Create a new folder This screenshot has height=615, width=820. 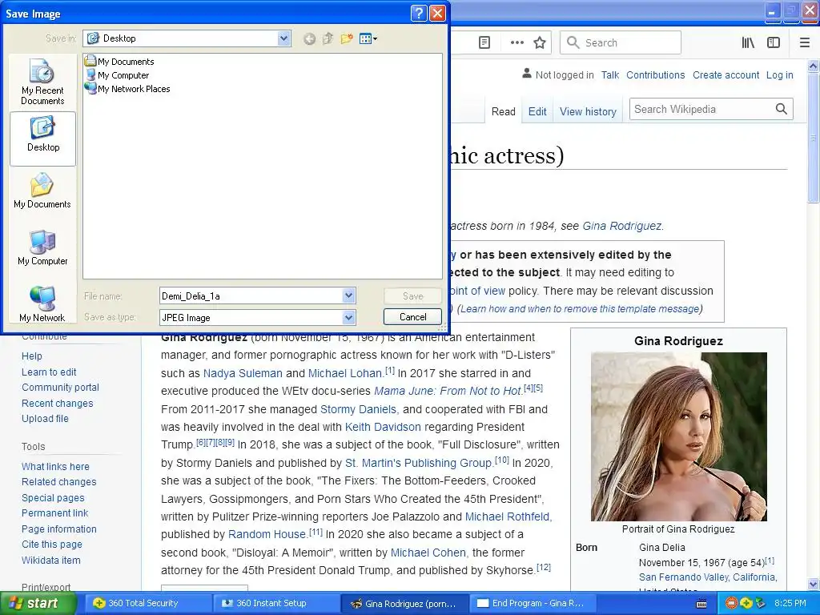tap(346, 38)
